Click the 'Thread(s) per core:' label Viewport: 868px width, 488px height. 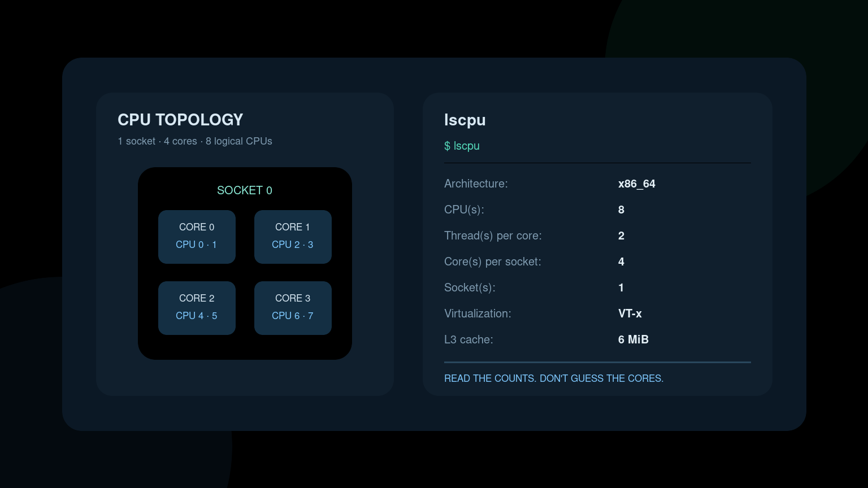point(493,236)
